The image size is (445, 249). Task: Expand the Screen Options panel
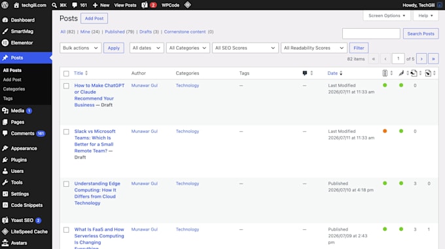tap(387, 16)
